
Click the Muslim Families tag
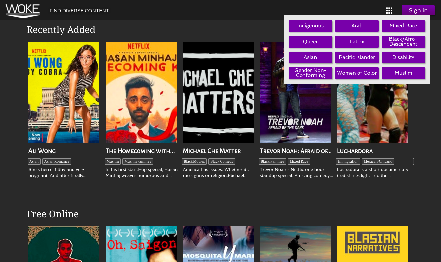pos(138,162)
